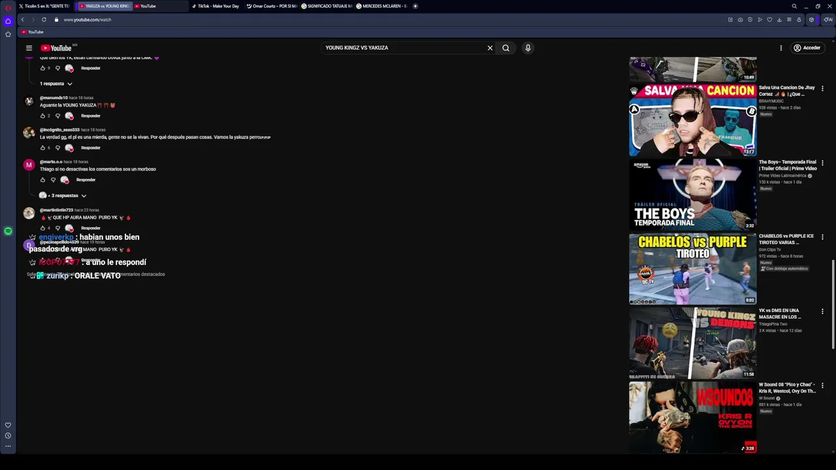Switch to the Ticolin S en X tab
The height and width of the screenshot is (470, 836).
click(46, 7)
